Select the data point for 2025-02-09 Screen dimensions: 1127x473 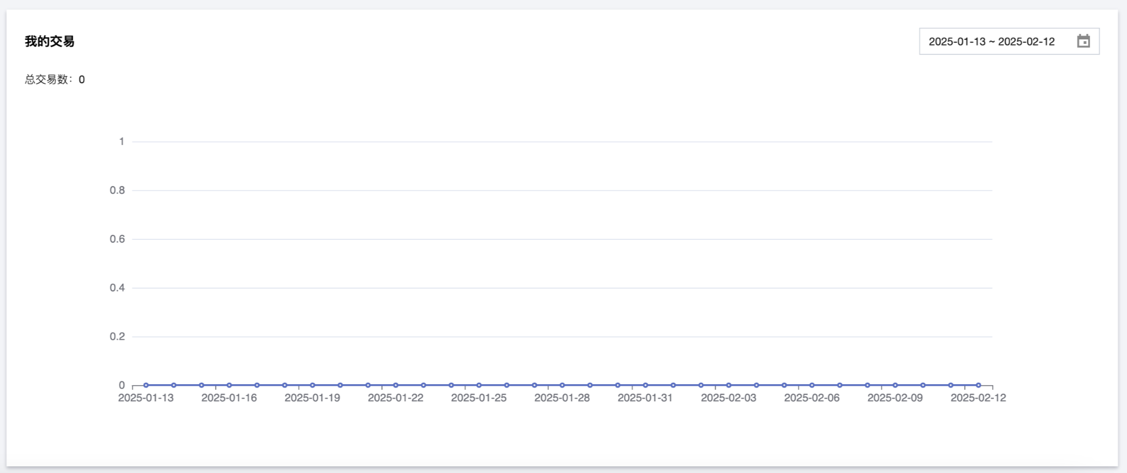click(895, 385)
